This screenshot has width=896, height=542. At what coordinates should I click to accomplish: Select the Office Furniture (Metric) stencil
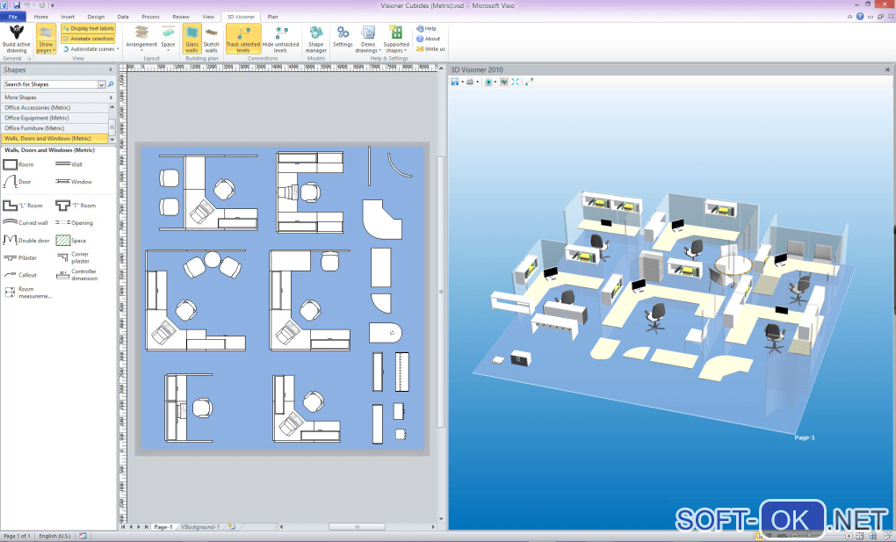54,128
